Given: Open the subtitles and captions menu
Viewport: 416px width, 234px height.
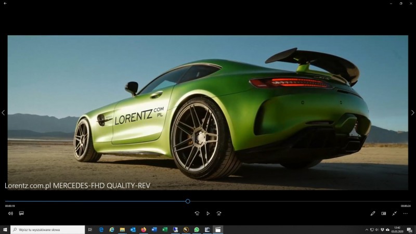Looking at the screenshot, I should [x=21, y=213].
